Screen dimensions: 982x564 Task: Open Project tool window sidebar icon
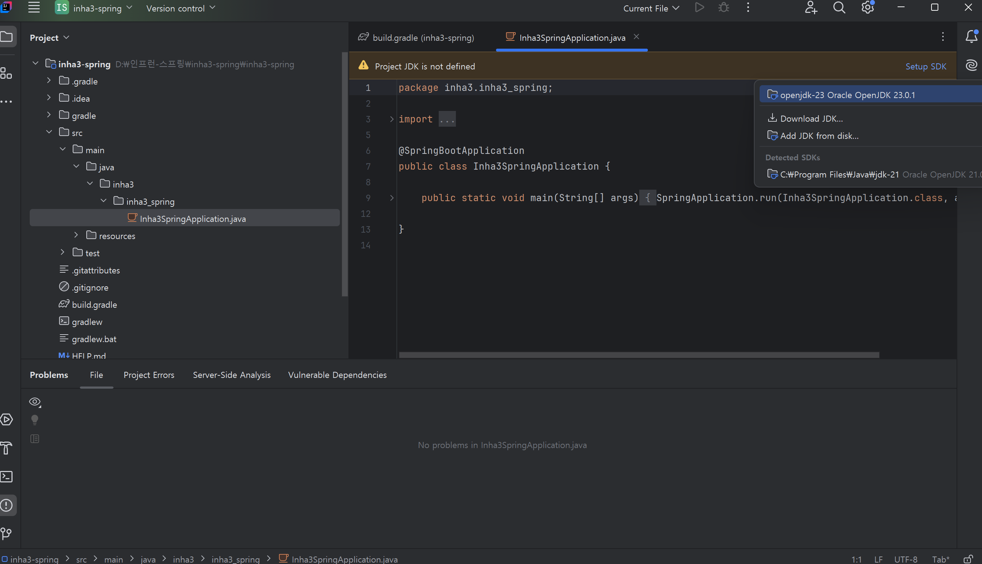[x=7, y=37]
